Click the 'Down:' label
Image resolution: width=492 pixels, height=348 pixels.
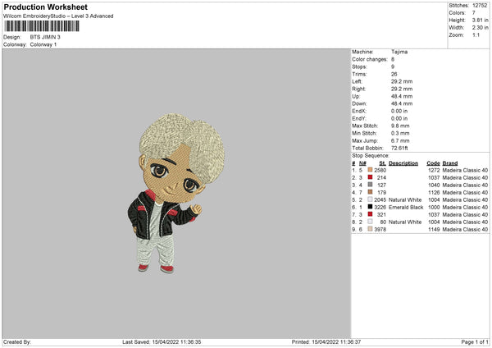[359, 103]
